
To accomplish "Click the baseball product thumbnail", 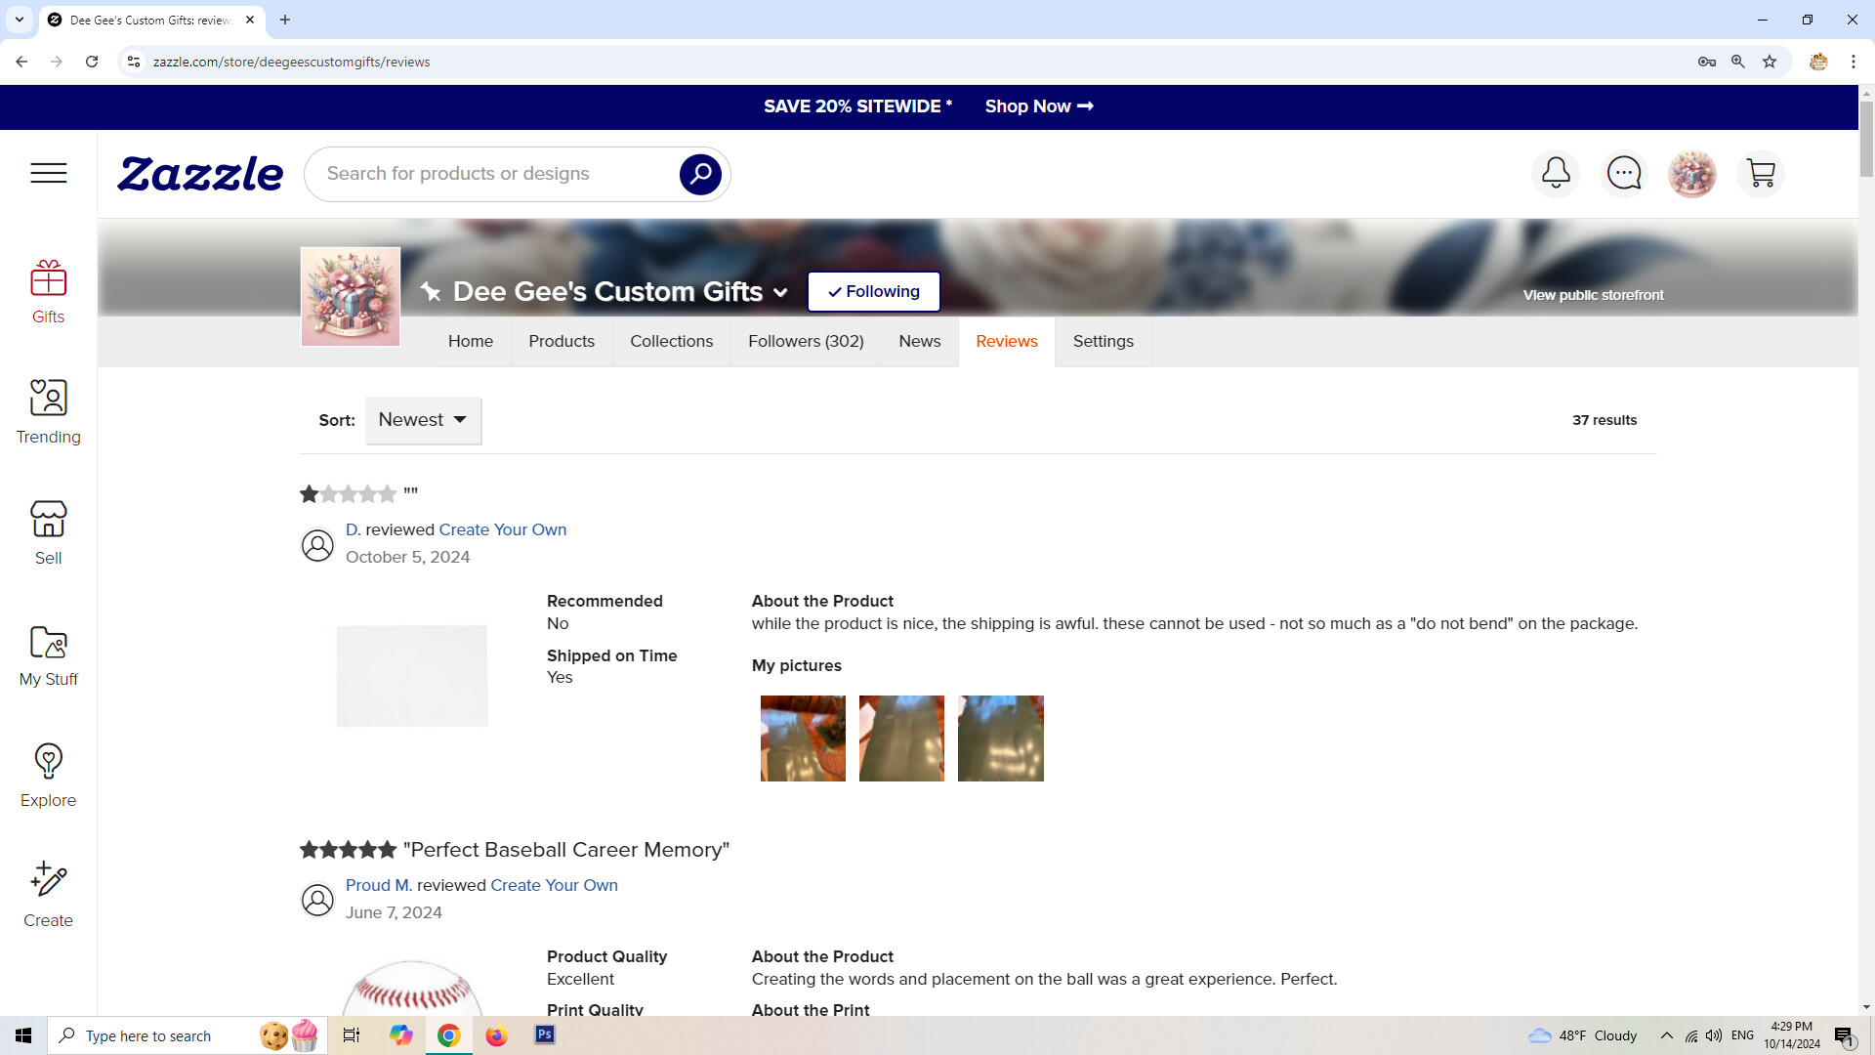I will tap(412, 987).
